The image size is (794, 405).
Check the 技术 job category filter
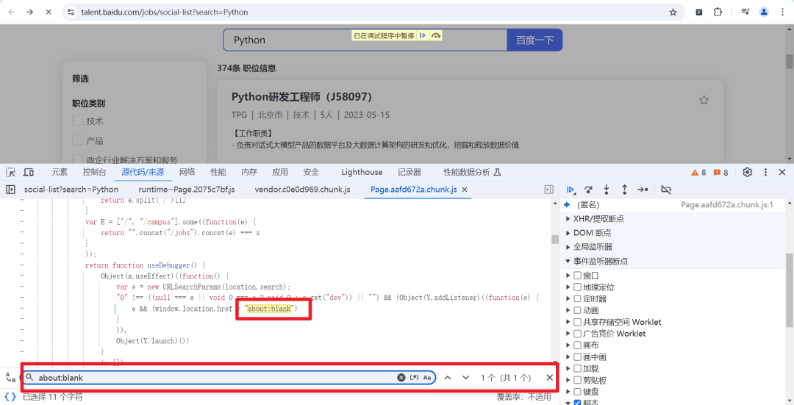(x=77, y=121)
